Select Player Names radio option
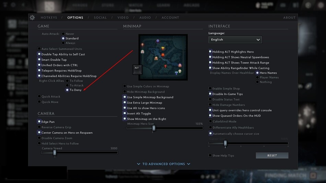 point(257,77)
